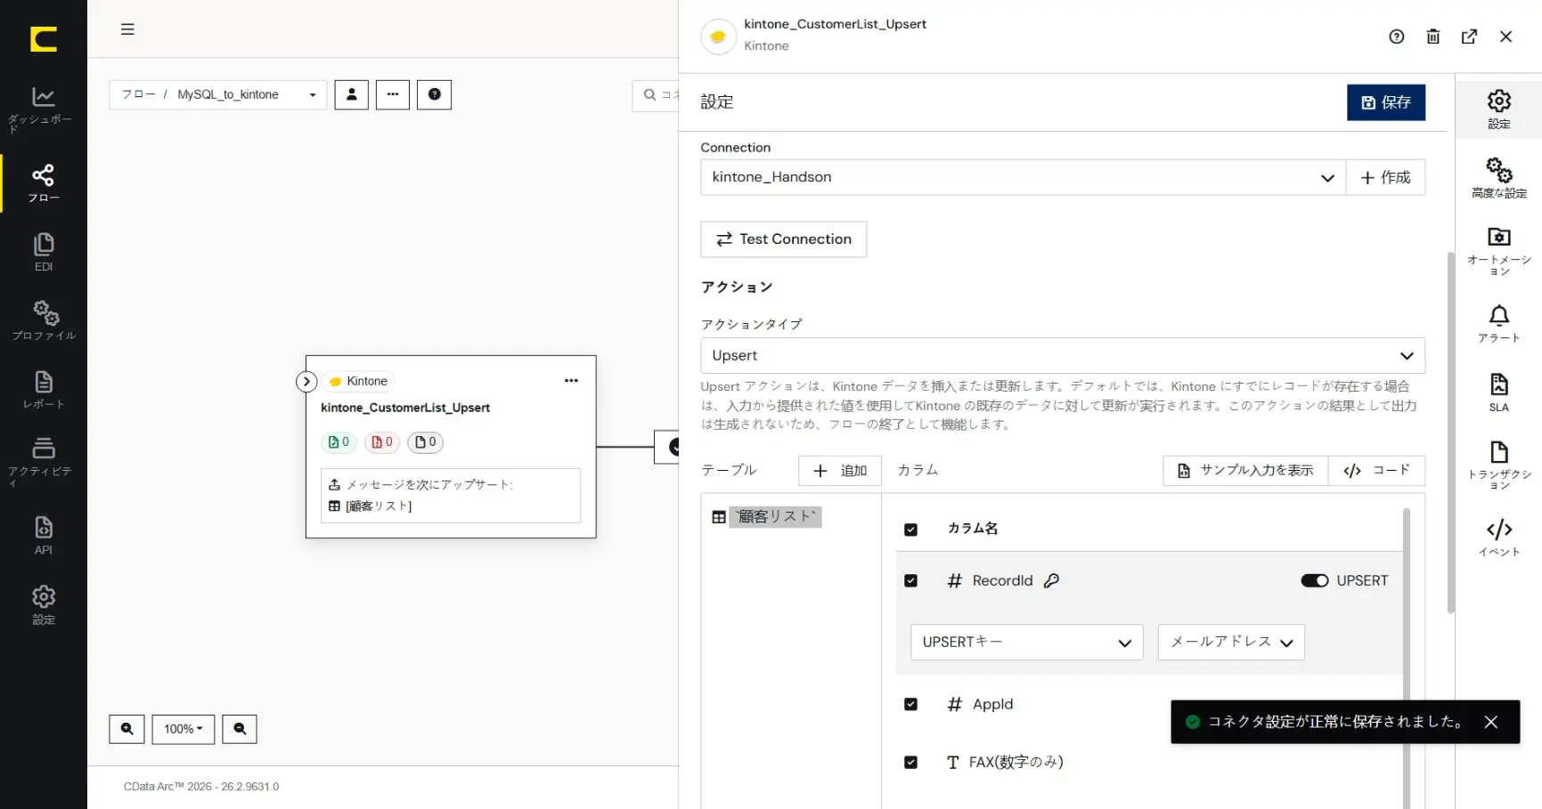Uncheck the RecordId column checkbox

(910, 580)
